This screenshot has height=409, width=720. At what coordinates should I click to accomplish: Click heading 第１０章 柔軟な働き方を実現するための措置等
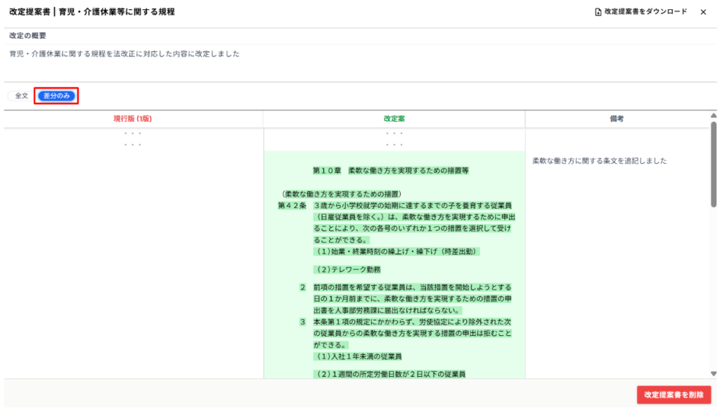click(x=391, y=170)
